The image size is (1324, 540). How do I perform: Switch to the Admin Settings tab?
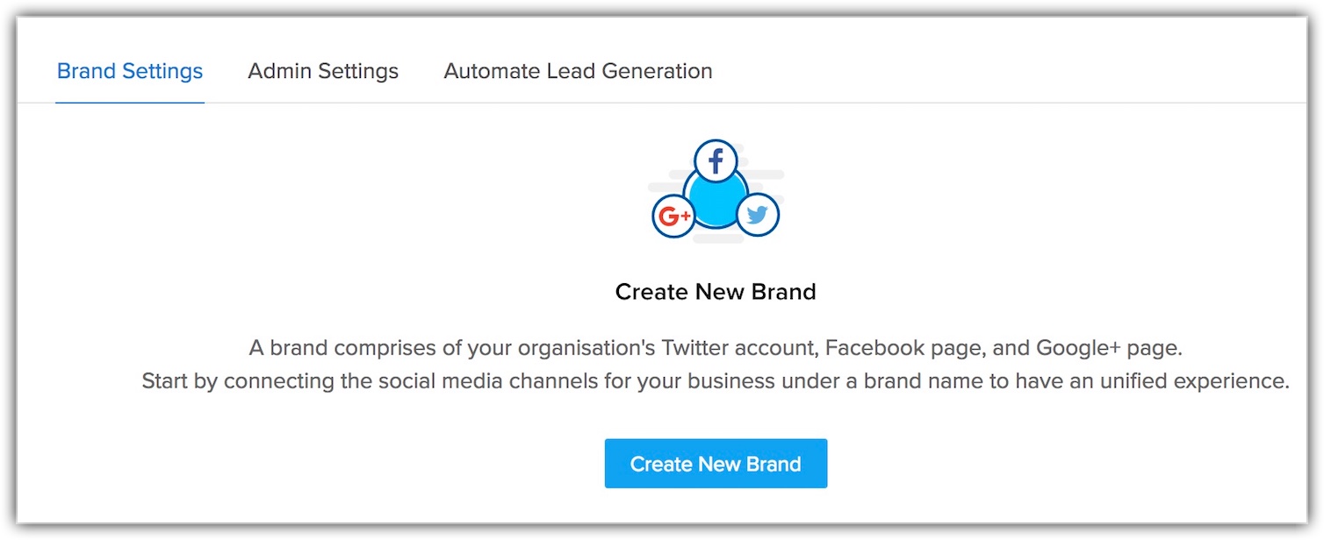[x=323, y=71]
